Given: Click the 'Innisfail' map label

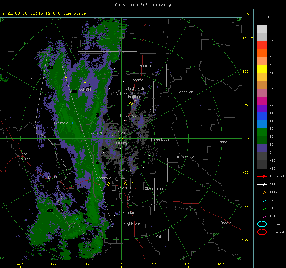Looking at the screenshot, I should [x=128, y=115].
